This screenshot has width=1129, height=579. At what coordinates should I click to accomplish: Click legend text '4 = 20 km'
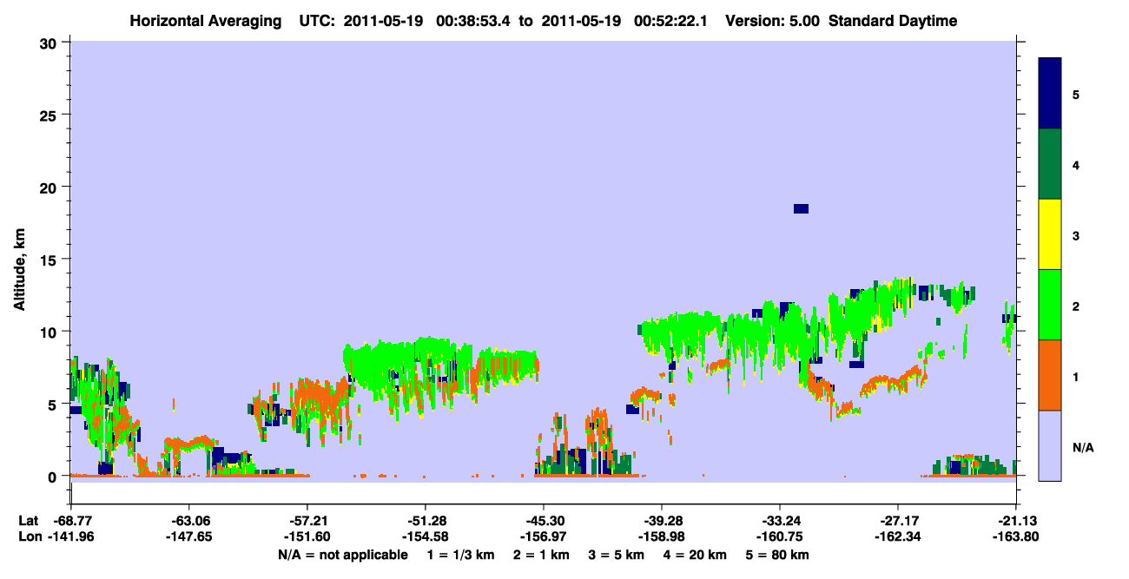696,555
